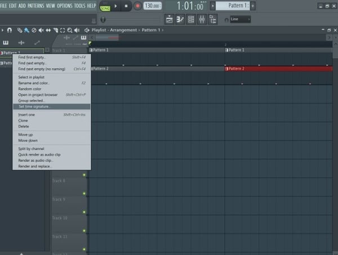
Task: Stop playback with the stop button
Action: (126, 6)
